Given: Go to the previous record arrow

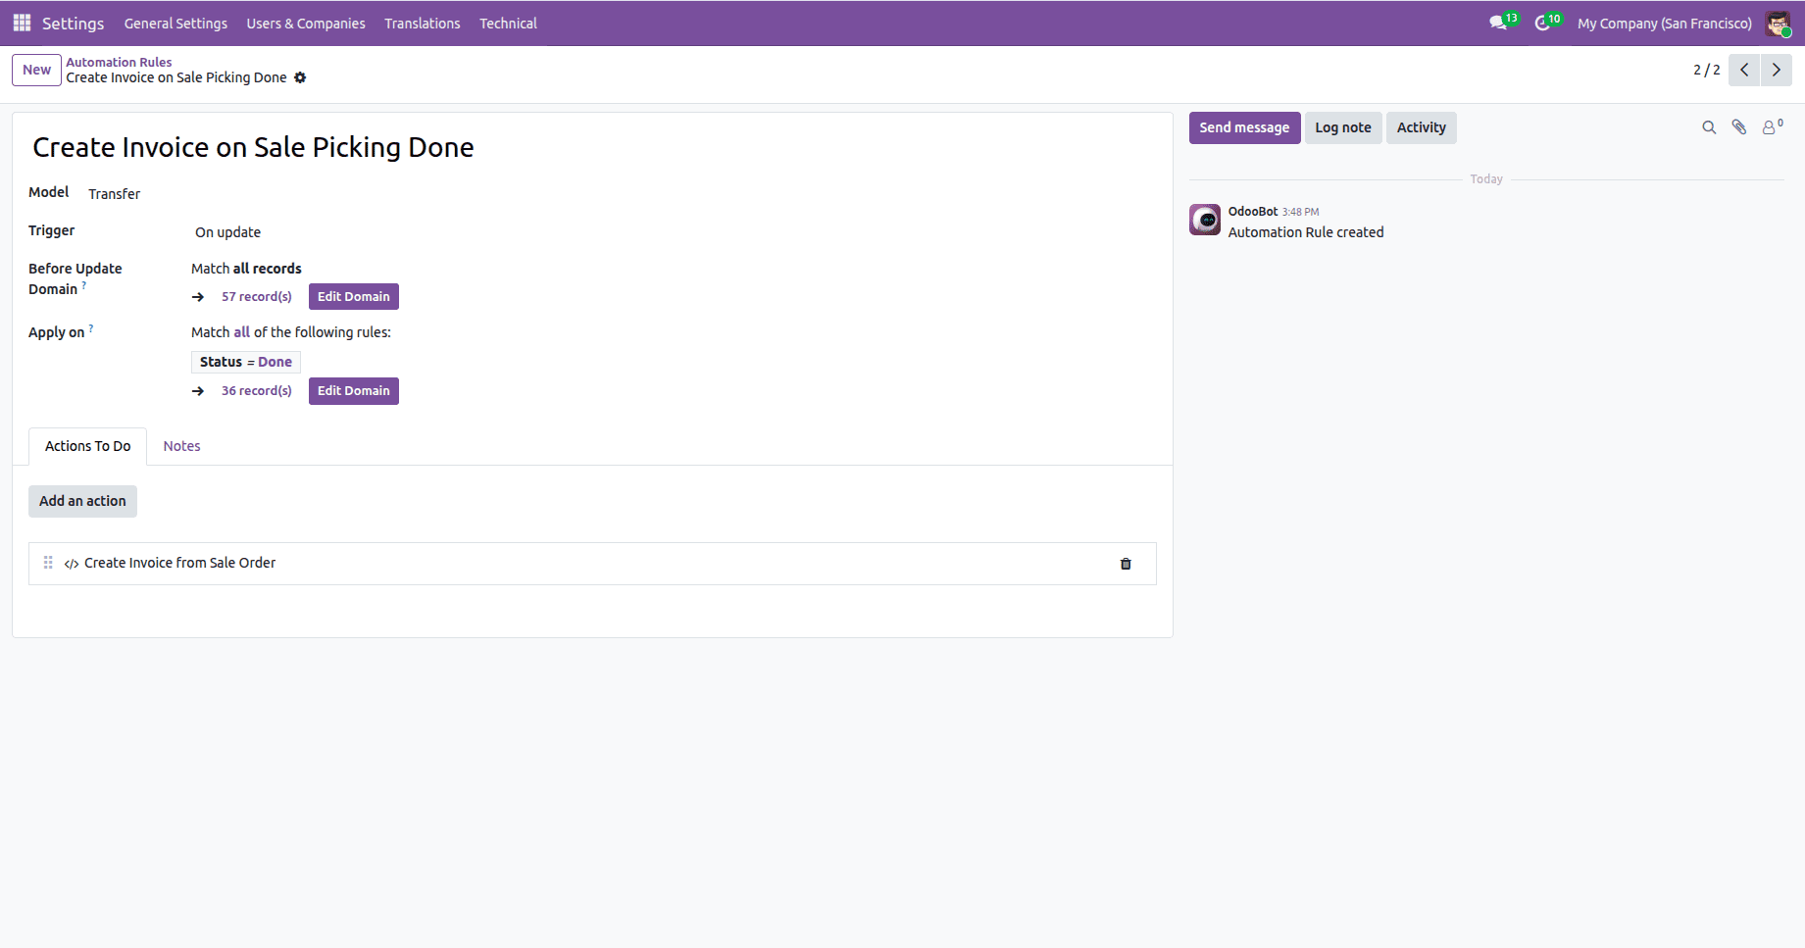Looking at the screenshot, I should (x=1744, y=70).
